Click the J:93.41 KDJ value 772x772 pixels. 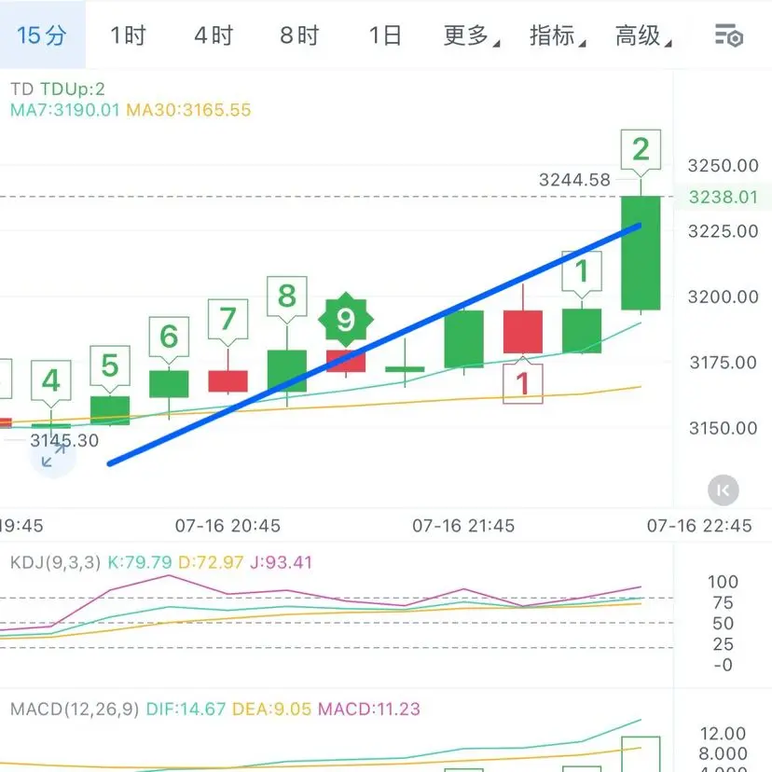coord(282,562)
